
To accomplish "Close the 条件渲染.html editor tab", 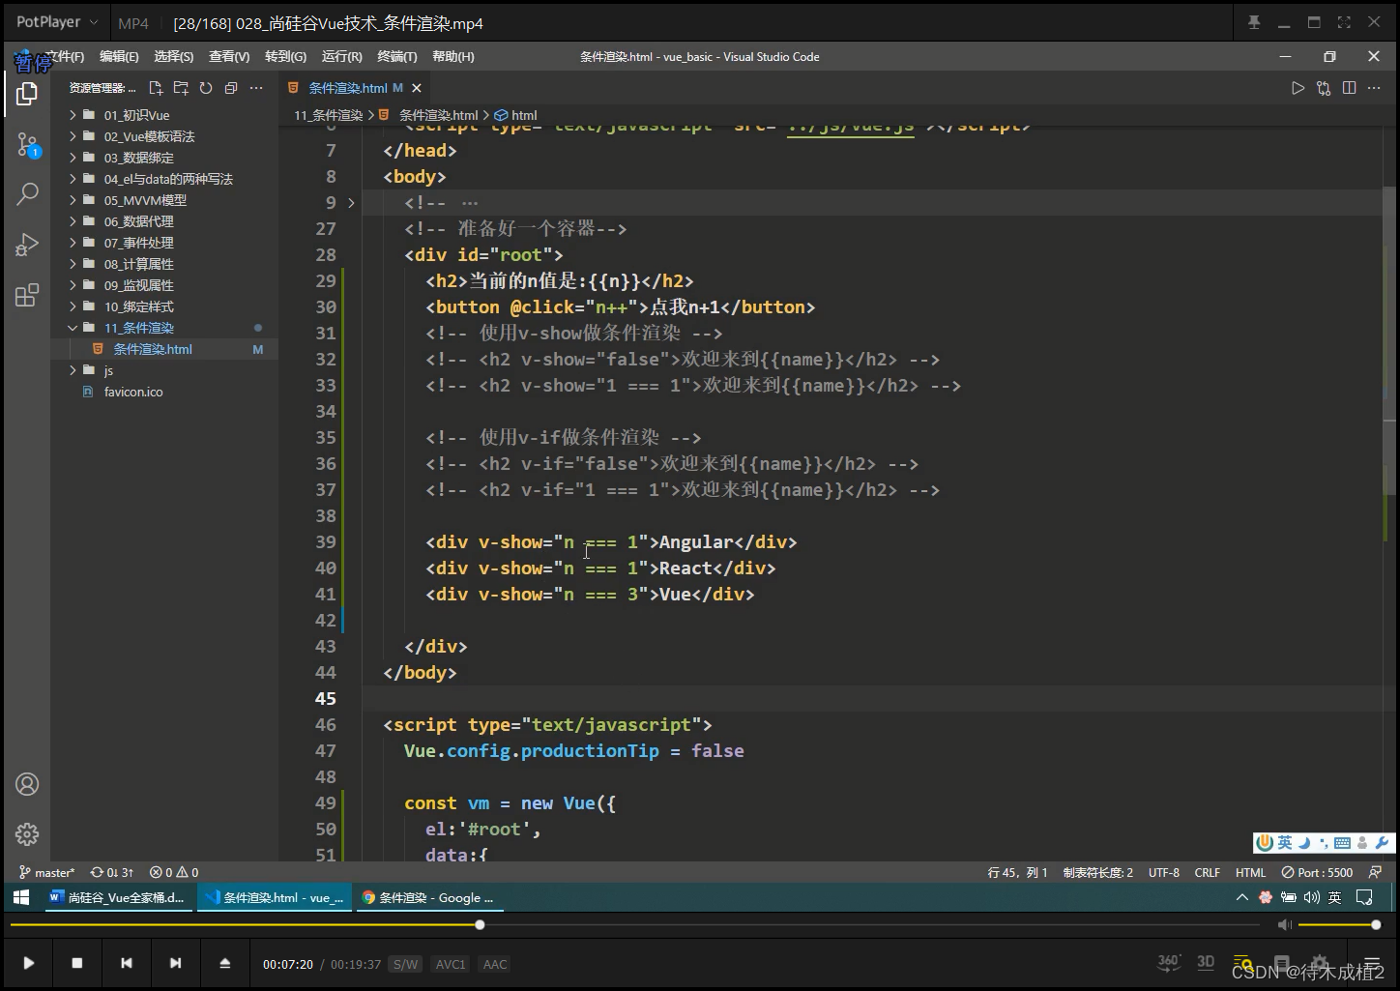I will coord(417,88).
